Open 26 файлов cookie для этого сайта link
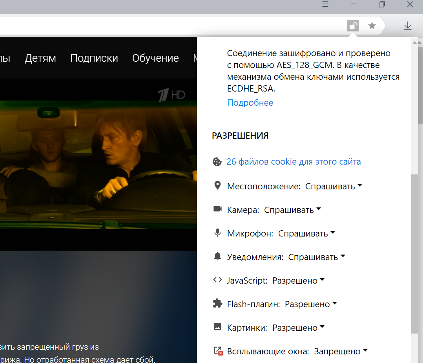423x363 pixels. (294, 161)
